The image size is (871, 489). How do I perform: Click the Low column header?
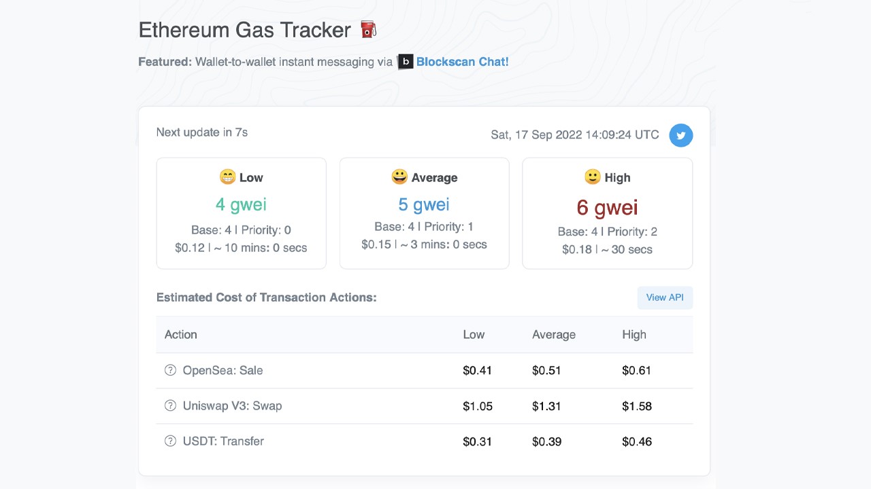coord(474,335)
